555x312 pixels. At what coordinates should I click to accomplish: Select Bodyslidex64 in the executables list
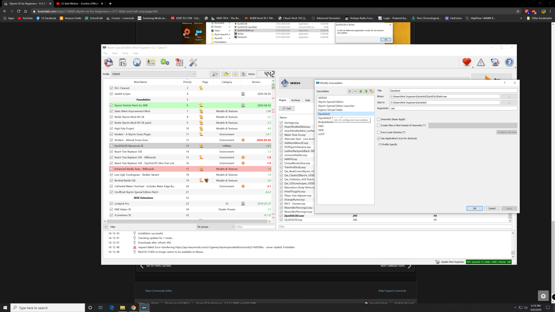tap(325, 122)
